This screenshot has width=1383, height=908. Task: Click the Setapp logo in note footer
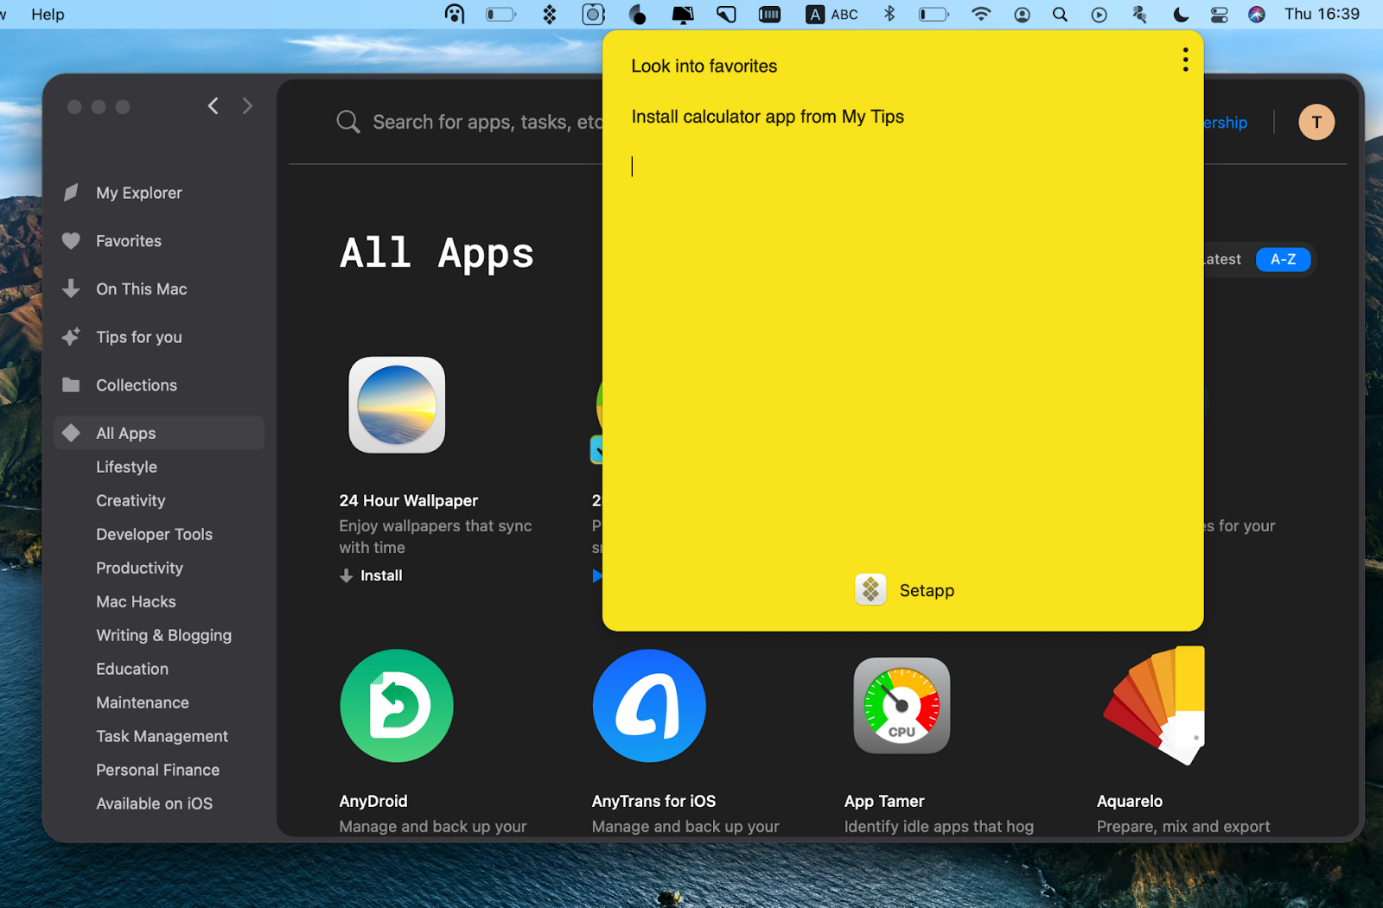coord(870,590)
